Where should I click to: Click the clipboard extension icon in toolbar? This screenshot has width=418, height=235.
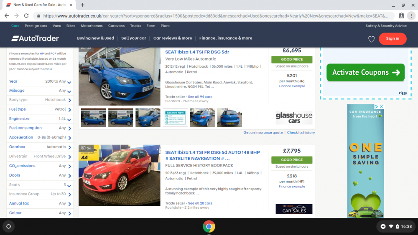(401, 16)
